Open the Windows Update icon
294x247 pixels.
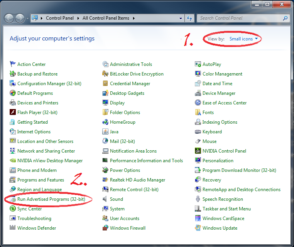pos(198,228)
